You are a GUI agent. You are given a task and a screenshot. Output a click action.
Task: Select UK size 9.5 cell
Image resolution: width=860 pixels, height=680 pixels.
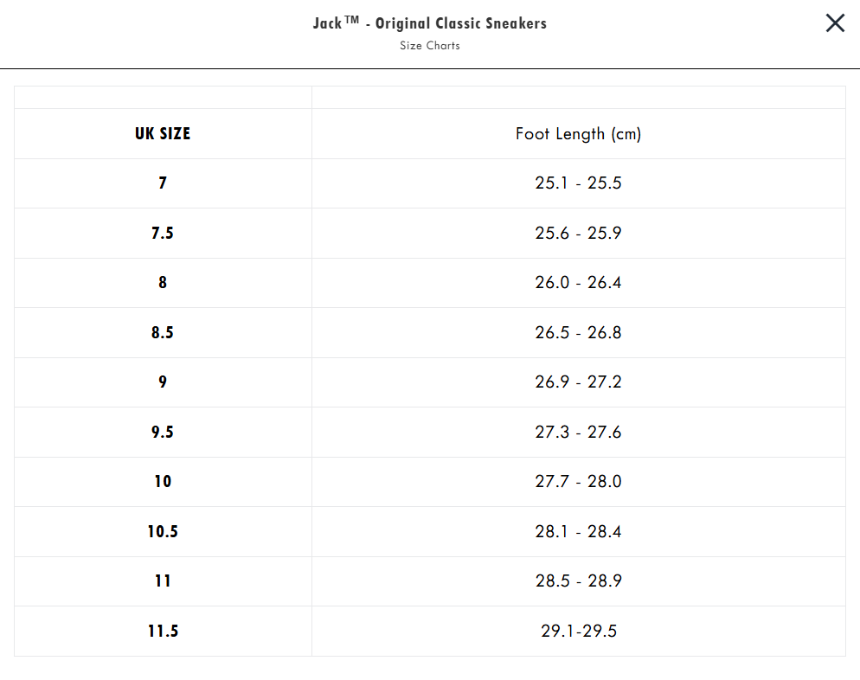click(163, 432)
